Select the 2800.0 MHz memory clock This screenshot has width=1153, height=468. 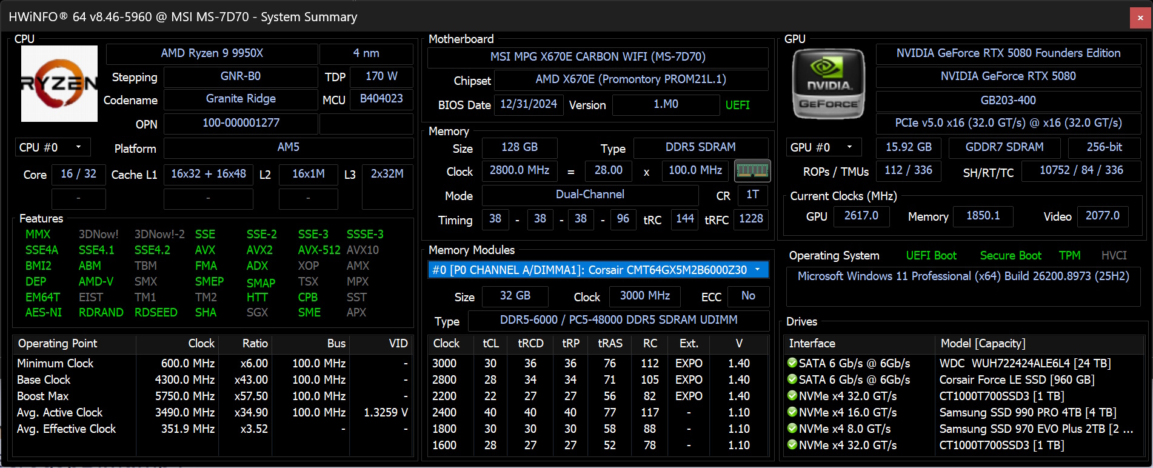[520, 170]
